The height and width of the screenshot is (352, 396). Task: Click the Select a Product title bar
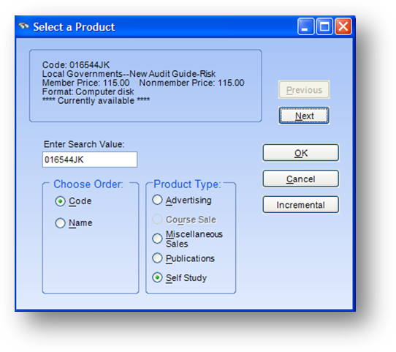[156, 26]
